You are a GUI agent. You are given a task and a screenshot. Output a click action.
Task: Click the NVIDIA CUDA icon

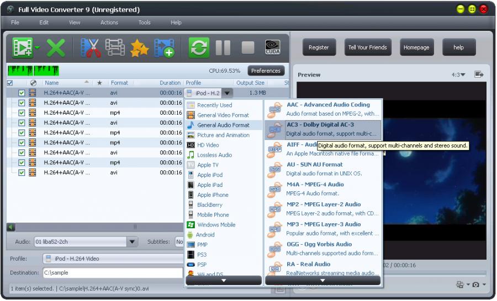[x=272, y=48]
